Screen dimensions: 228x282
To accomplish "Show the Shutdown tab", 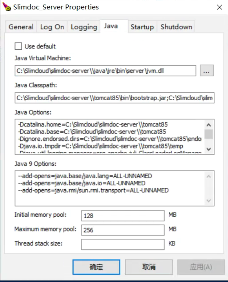I will tap(176, 27).
